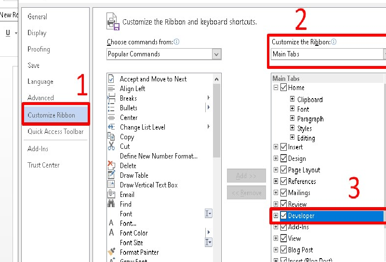Select Define New Number Format command

click(x=159, y=156)
